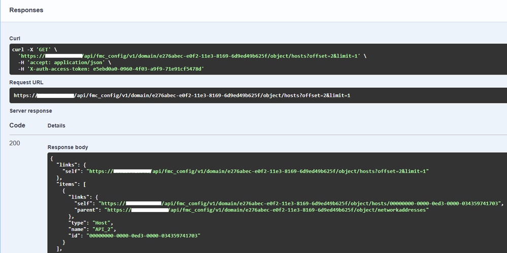This screenshot has width=507, height=253.
Task: Click the Response body label
Action: pos(67,148)
